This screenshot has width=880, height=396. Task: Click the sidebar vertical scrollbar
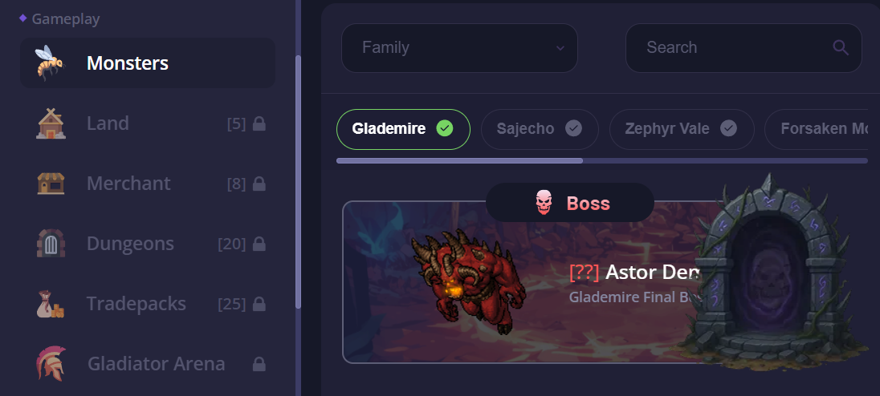pos(298,182)
